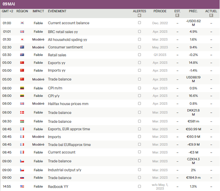Click the Czech flag beside Industrial output y/y

(22, 170)
